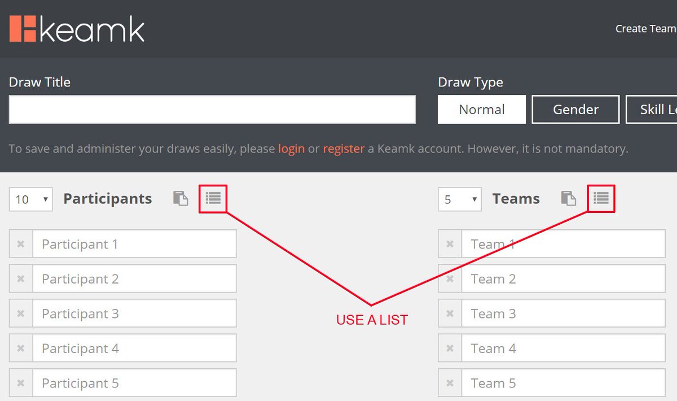The width and height of the screenshot is (677, 401).
Task: Click the Draw Title label
Action: (x=39, y=82)
